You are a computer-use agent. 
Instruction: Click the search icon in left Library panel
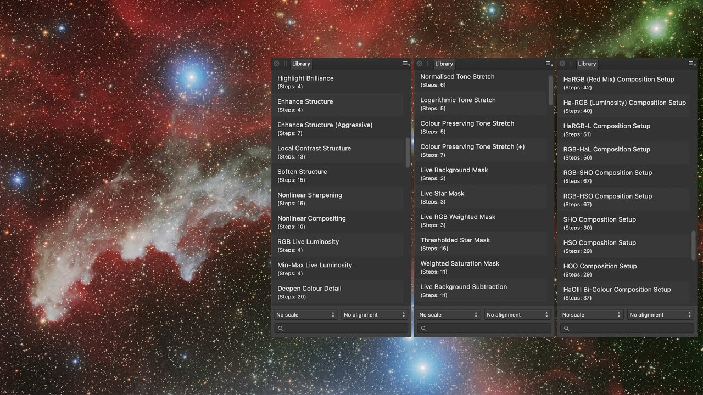point(281,328)
